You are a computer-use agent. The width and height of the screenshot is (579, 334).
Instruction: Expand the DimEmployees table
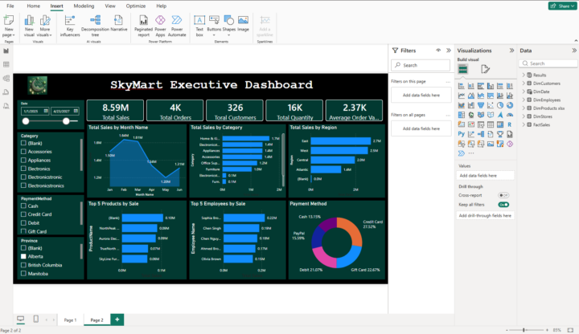pyautogui.click(x=524, y=100)
